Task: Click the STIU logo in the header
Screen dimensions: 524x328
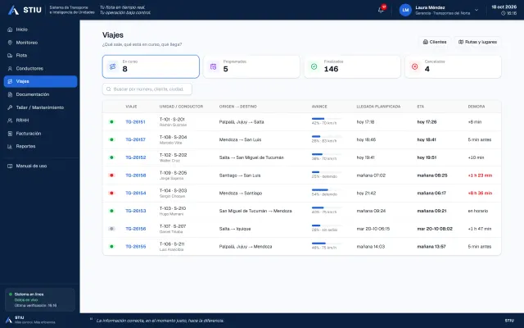Action: pyautogui.click(x=25, y=10)
